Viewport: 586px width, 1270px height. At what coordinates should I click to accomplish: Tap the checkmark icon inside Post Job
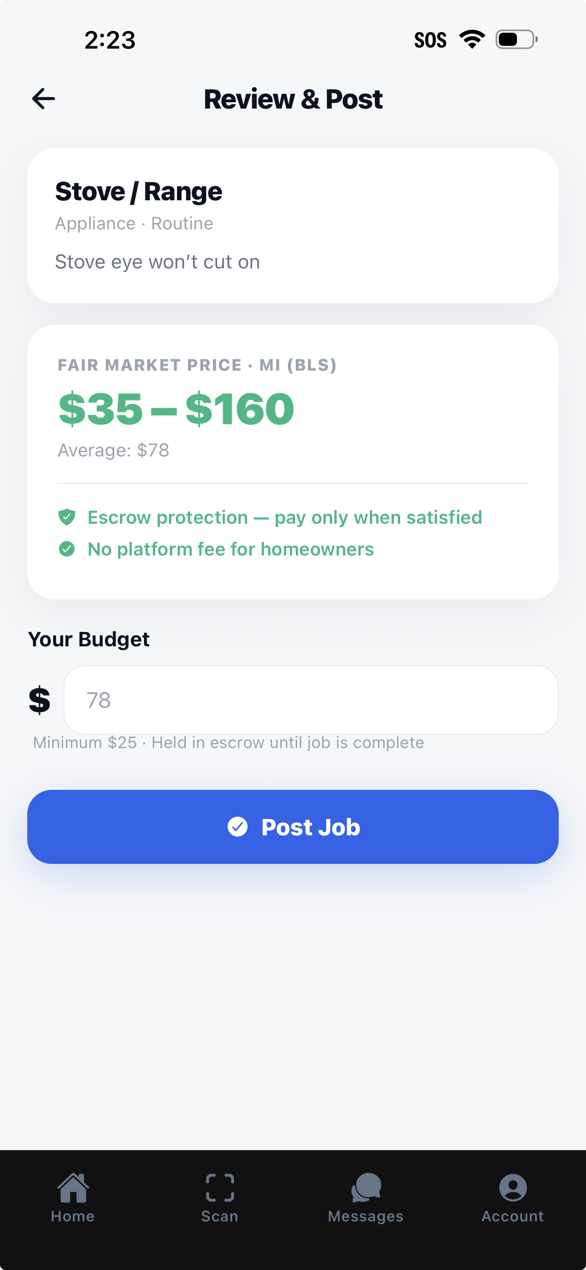point(237,827)
